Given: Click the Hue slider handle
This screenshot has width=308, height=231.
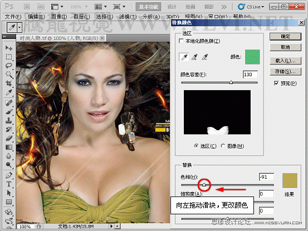Looking at the screenshot, I should [x=204, y=185].
